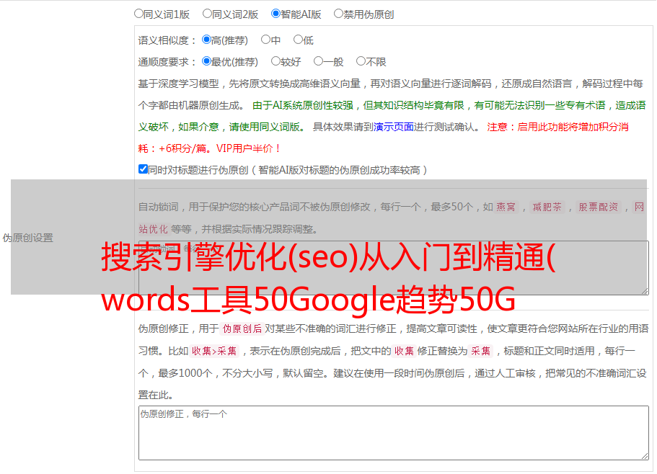The image size is (657, 474).
Task: Select the 同义词1版 radio option
Action: (138, 14)
